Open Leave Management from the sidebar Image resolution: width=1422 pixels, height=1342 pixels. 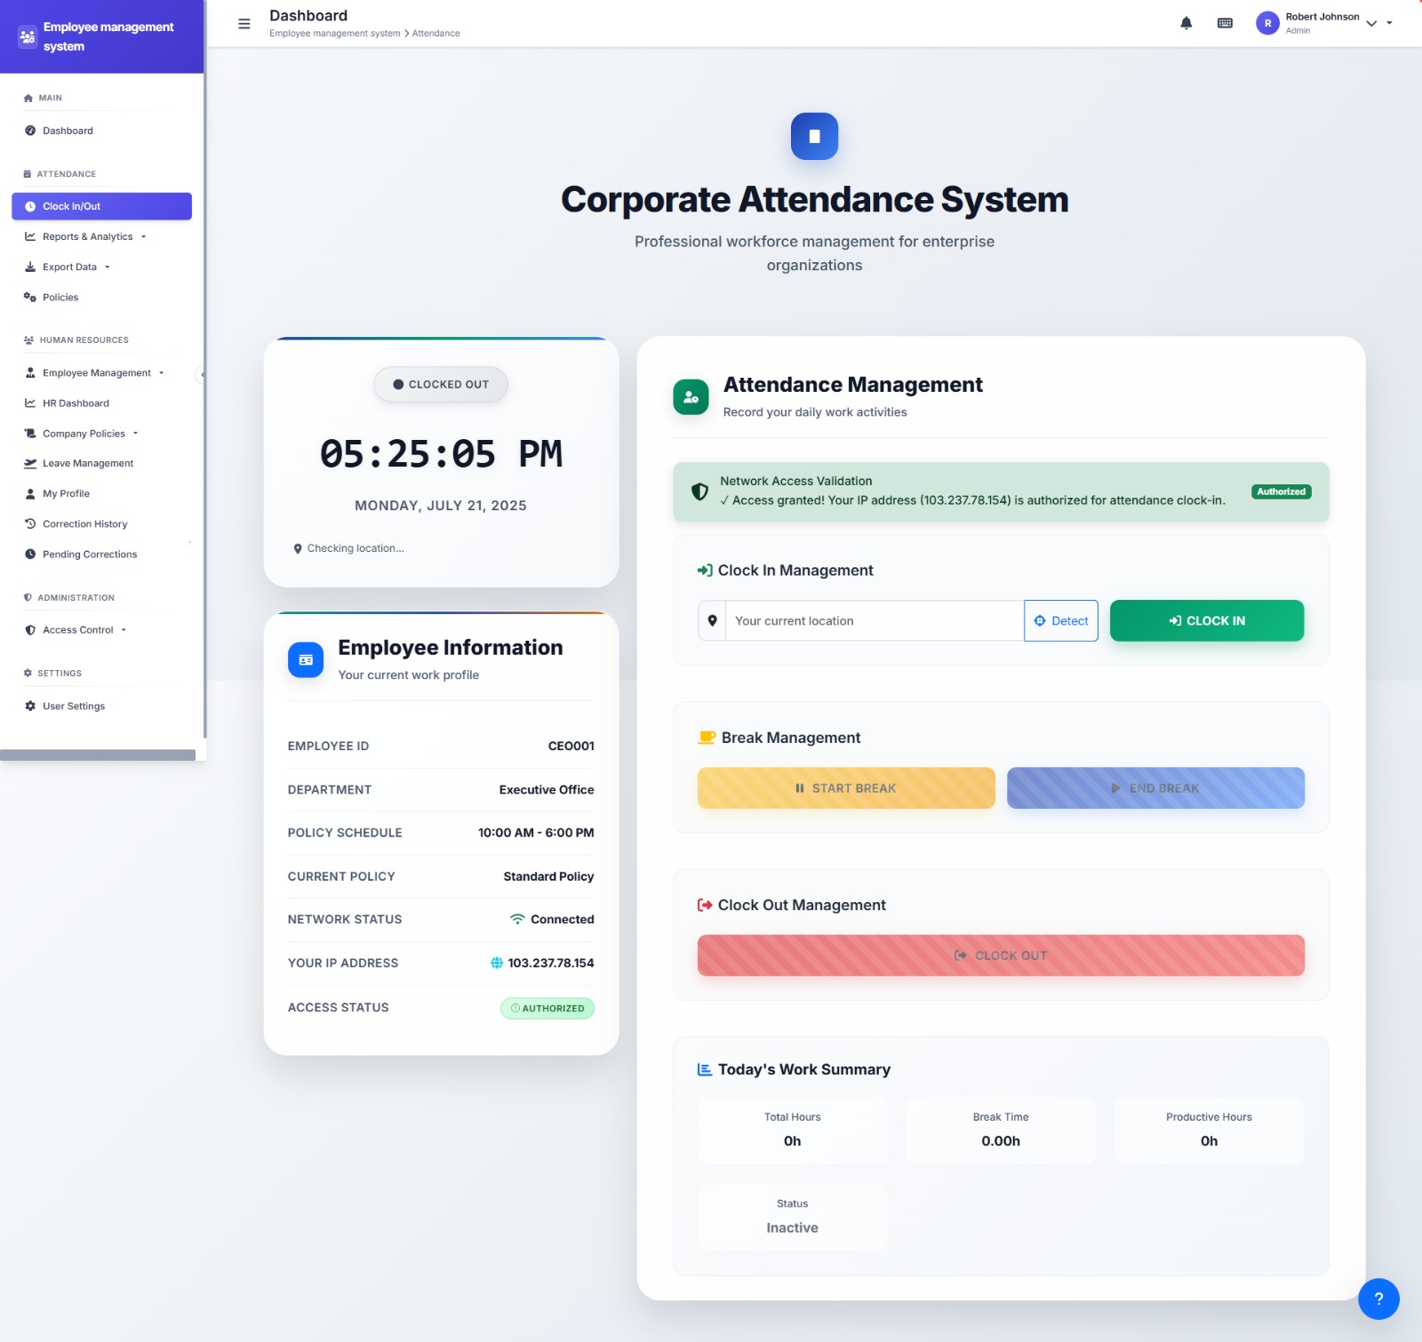click(87, 463)
